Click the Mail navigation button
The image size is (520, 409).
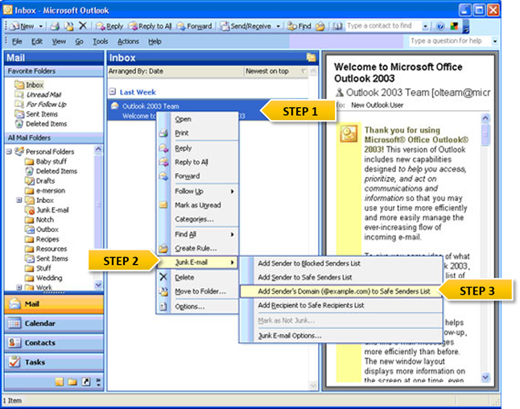pyautogui.click(x=54, y=304)
